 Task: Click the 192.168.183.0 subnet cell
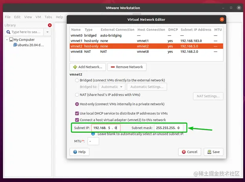pos(191,41)
